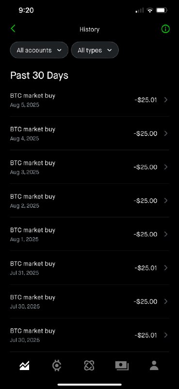179x389 pixels.
Task: Tap the Past 30 Days heading
Action: (x=39, y=75)
